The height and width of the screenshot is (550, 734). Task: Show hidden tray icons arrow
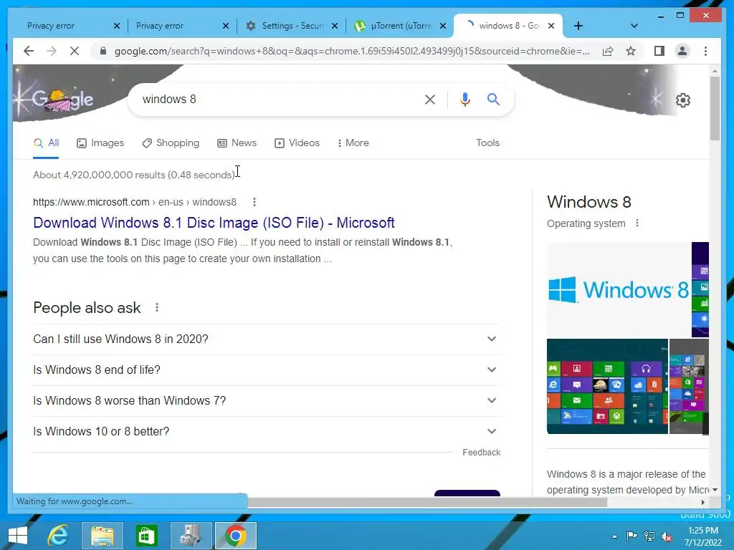point(614,536)
